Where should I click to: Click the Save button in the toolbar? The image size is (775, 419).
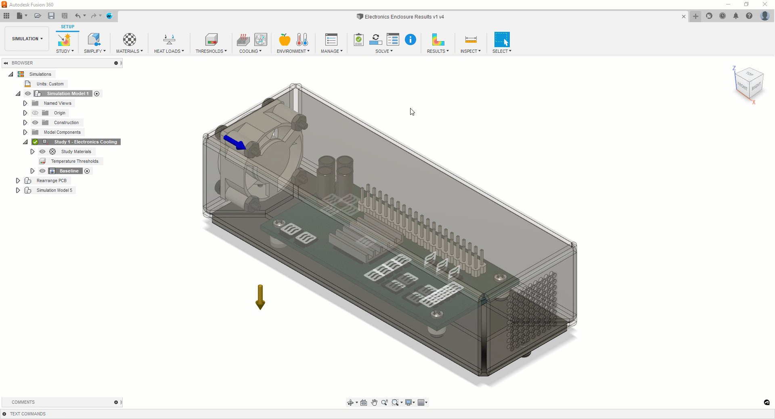pos(51,16)
